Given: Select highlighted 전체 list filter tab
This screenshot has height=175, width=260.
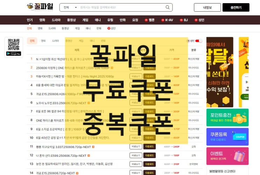Looking at the screenshot, I should (x=32, y=41).
